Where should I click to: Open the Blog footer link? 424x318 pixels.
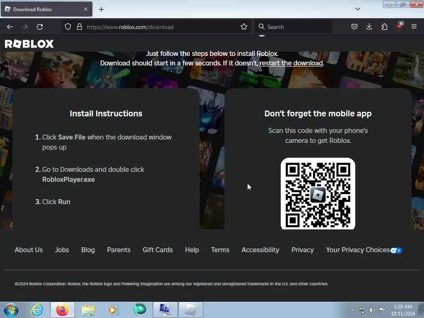[88, 250]
